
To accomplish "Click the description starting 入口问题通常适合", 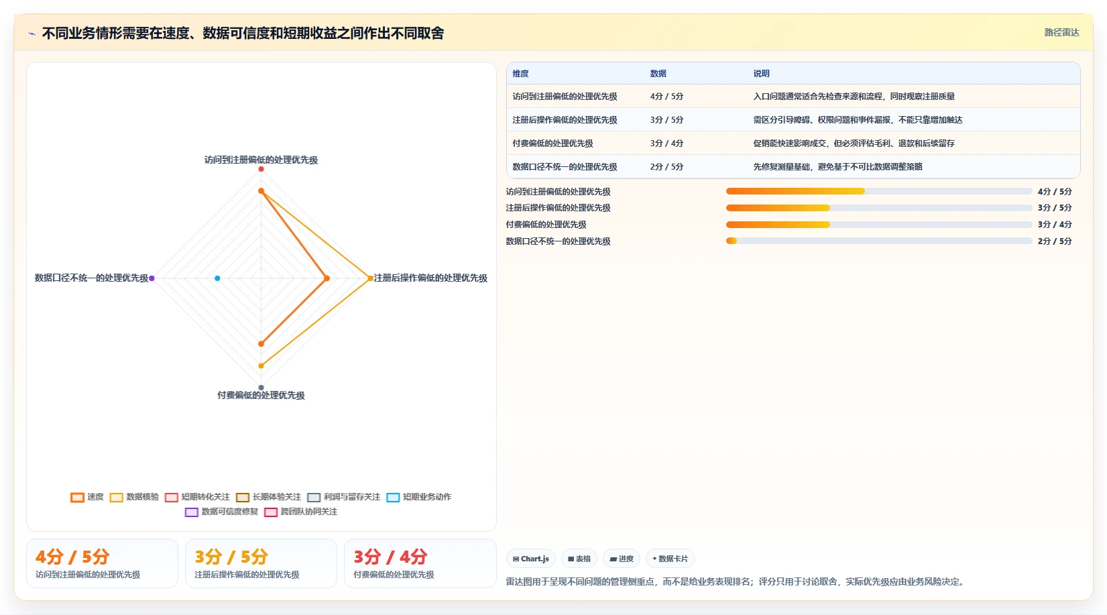I will click(854, 97).
